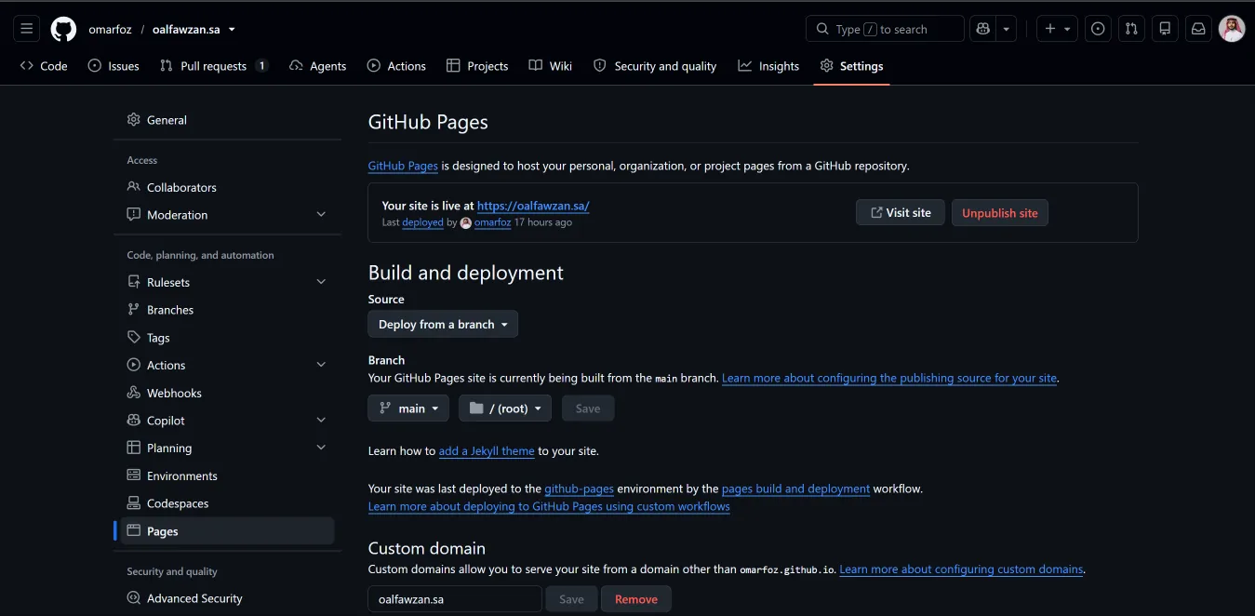Click the Moderation comment icon

pyautogui.click(x=134, y=215)
